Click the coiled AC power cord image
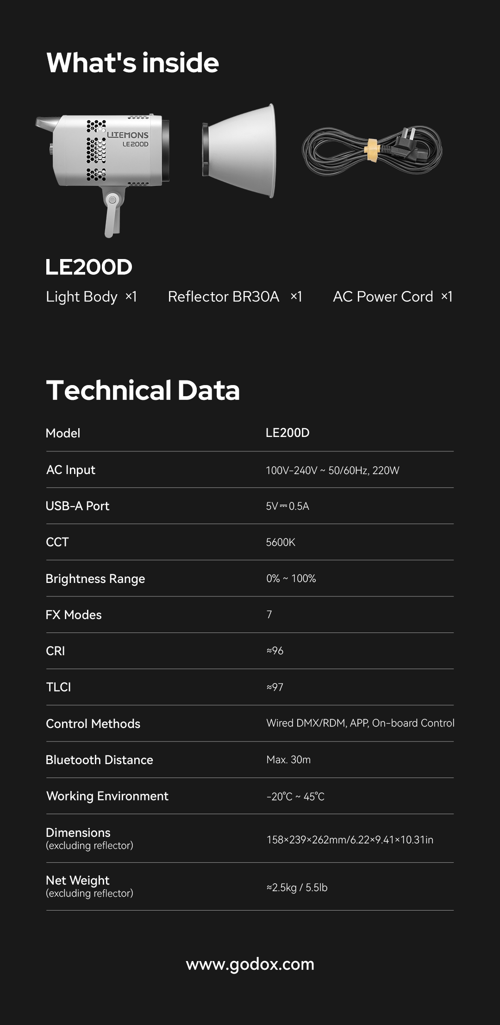Viewport: 500px width, 1025px height. 372,151
